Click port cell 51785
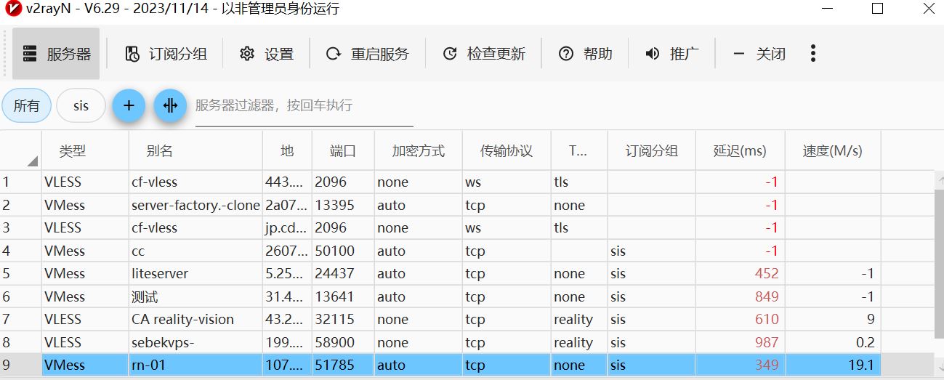The height and width of the screenshot is (380, 944). (334, 365)
